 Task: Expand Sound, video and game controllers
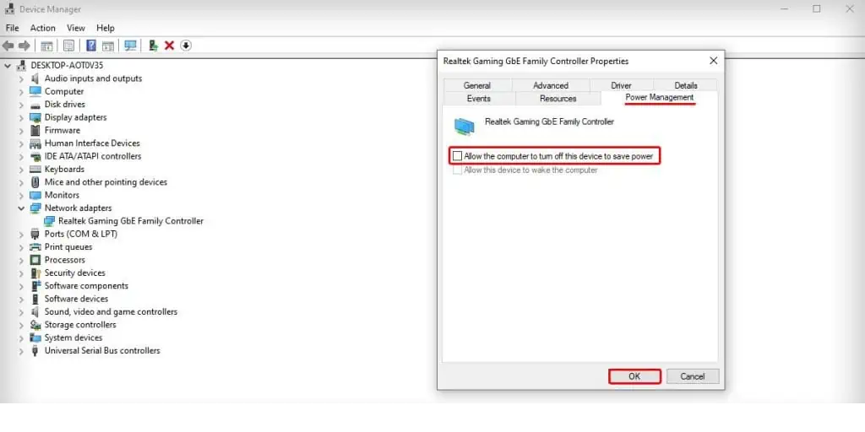click(22, 311)
